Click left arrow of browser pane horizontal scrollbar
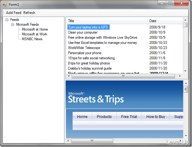Viewport: 192px width, 147px height. [x=68, y=141]
